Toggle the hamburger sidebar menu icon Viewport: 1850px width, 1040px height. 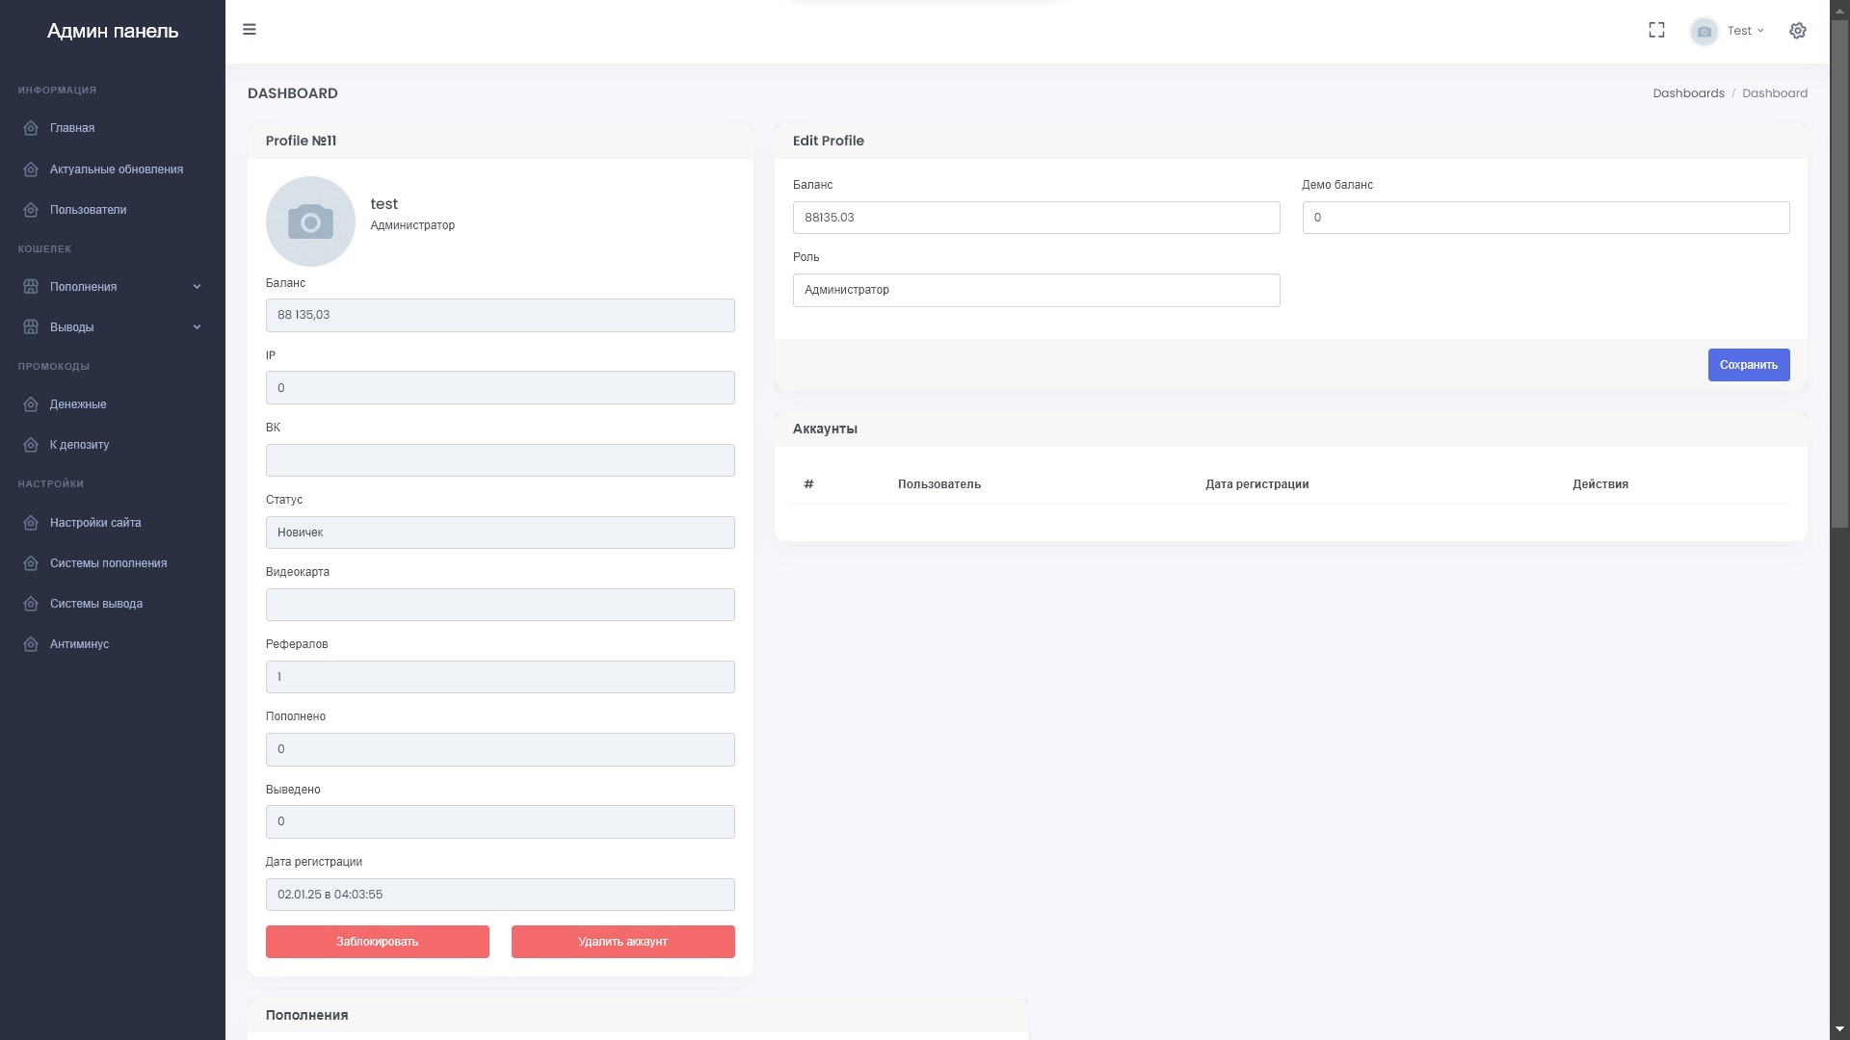pos(250,30)
